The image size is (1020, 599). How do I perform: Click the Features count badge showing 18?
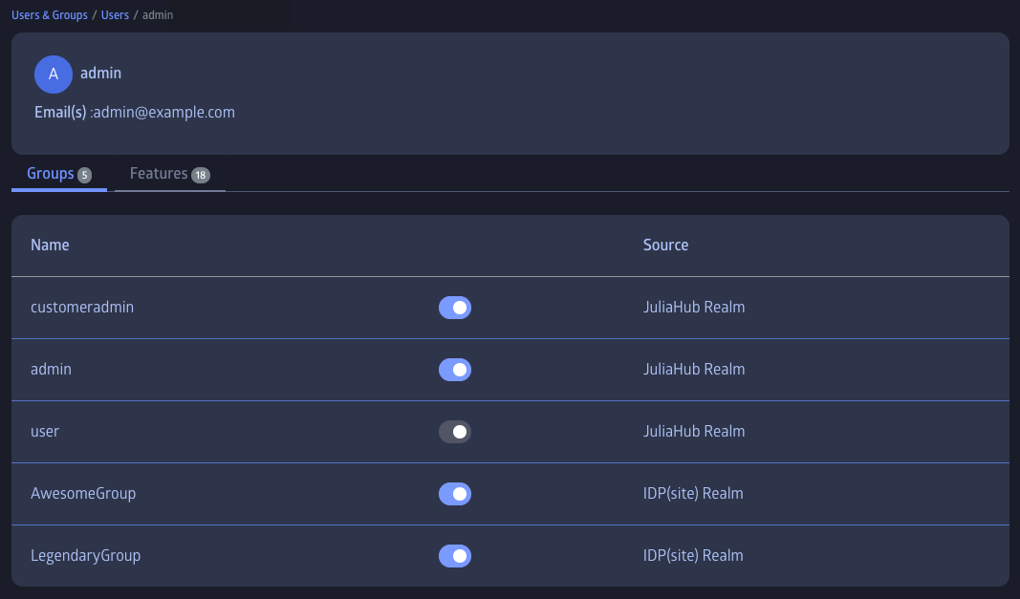(x=200, y=175)
